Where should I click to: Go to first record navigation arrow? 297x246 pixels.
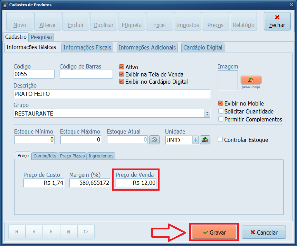tap(17, 232)
